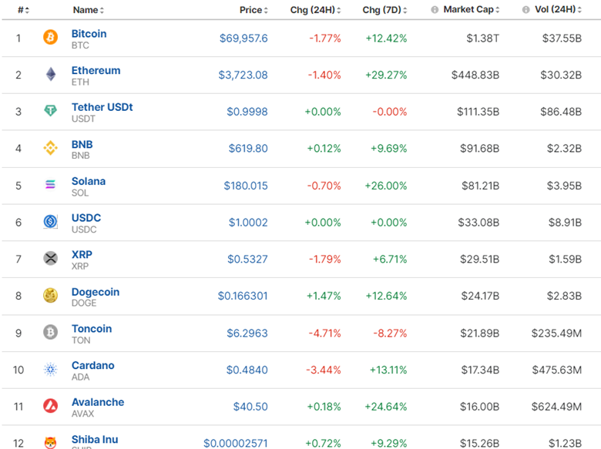Click Toncoin price $6.2963
Image resolution: width=601 pixels, height=449 pixels.
click(x=247, y=333)
